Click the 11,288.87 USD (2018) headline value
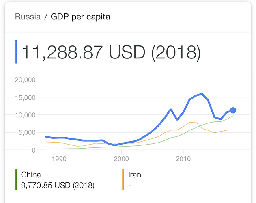The width and height of the screenshot is (256, 203). pos(111,53)
